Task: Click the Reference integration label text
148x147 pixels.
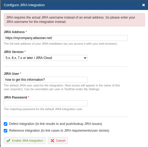Action: (59, 131)
